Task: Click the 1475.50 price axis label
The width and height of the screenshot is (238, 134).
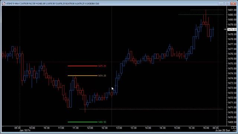Action: tap(232, 64)
